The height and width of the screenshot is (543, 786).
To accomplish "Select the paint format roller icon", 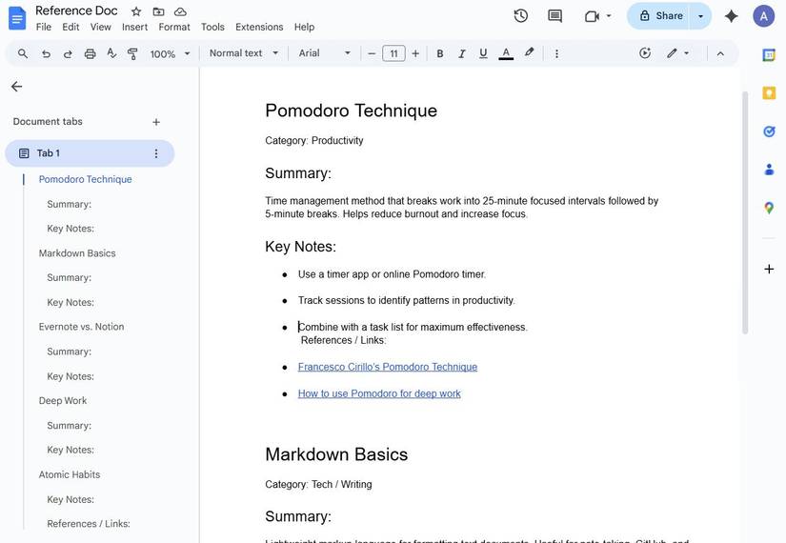I will point(132,53).
